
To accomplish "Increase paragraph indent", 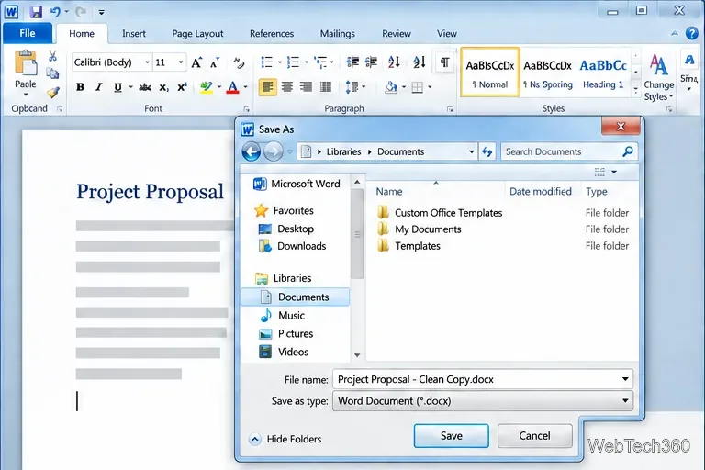I will (372, 62).
